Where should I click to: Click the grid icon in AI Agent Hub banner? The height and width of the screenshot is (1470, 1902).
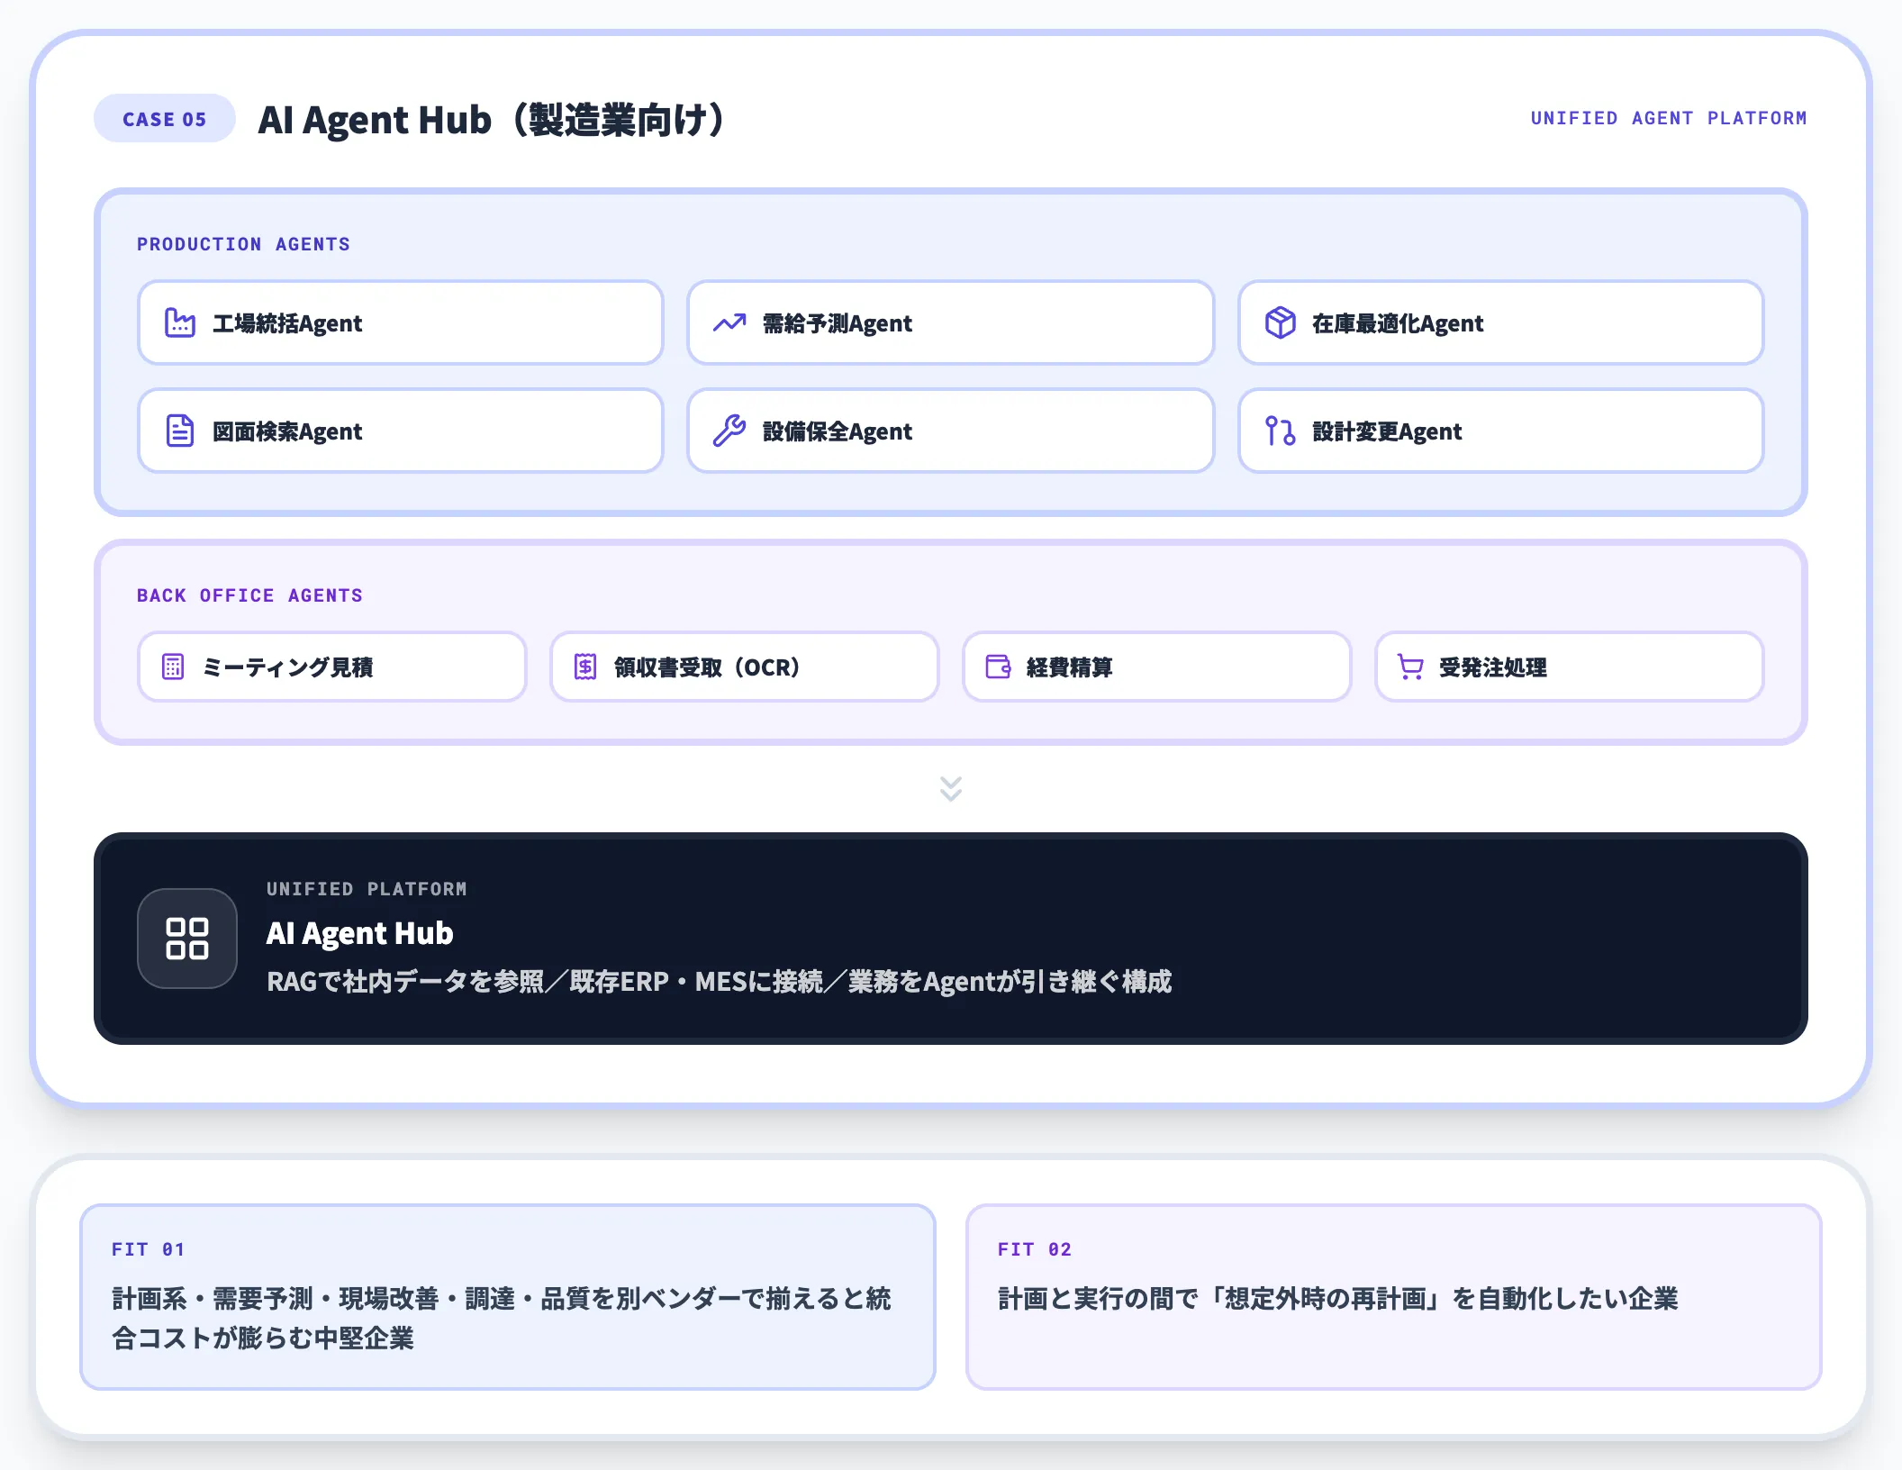187,939
